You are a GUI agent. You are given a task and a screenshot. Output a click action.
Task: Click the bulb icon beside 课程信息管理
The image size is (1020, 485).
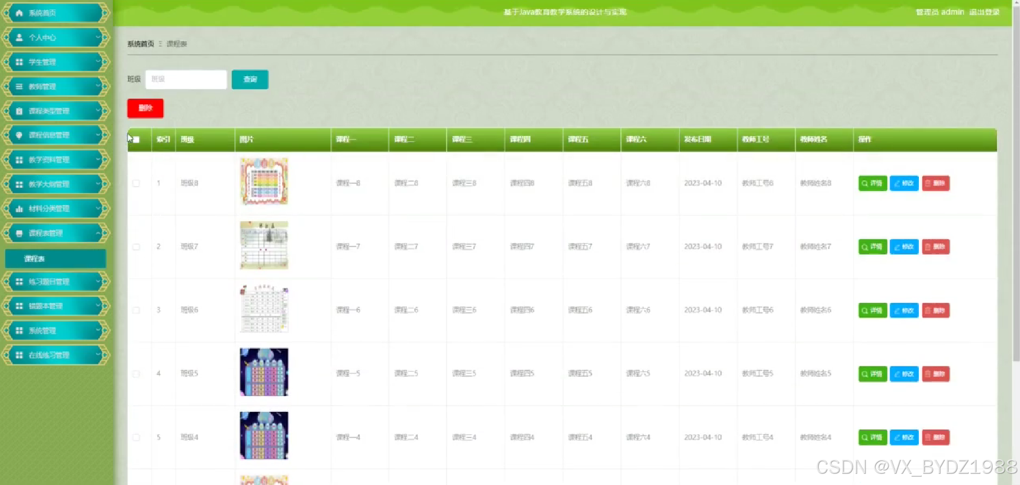tap(19, 135)
